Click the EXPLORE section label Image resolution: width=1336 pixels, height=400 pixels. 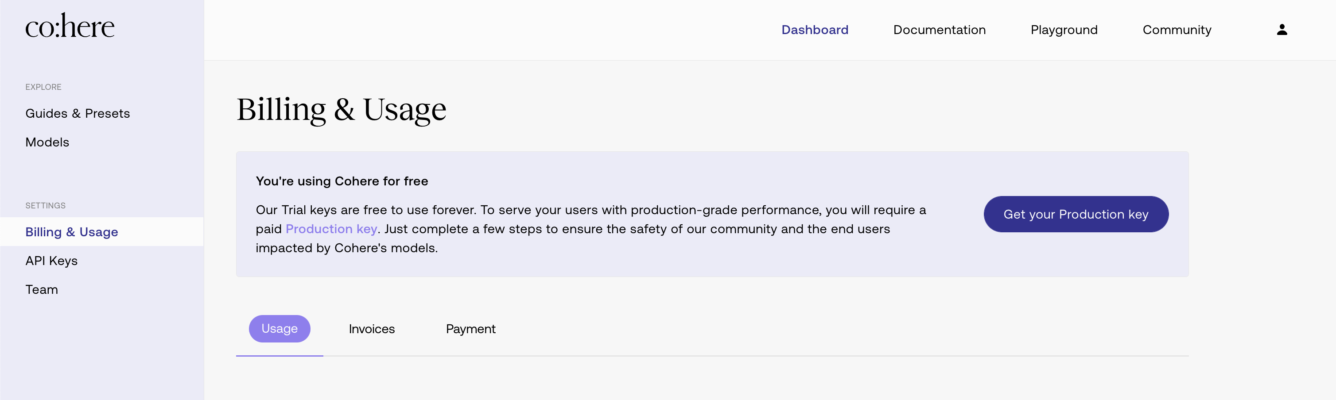[43, 87]
